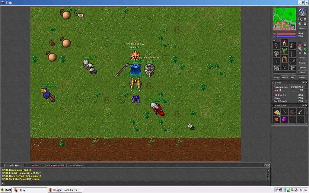Enable defensive fight mode shield button

point(300,53)
